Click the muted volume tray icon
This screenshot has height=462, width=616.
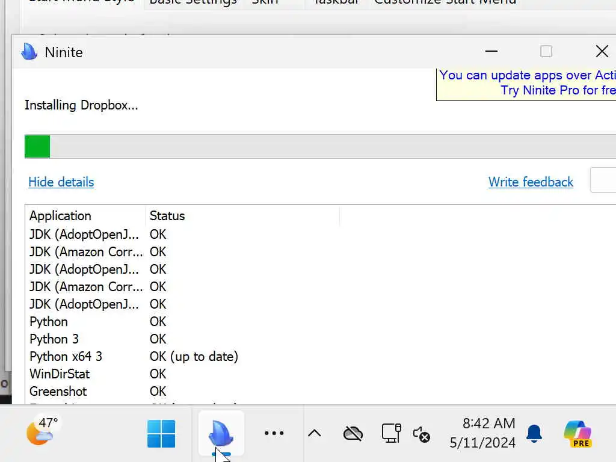422,434
